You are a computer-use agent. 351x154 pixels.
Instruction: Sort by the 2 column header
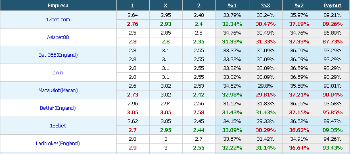(199, 6)
